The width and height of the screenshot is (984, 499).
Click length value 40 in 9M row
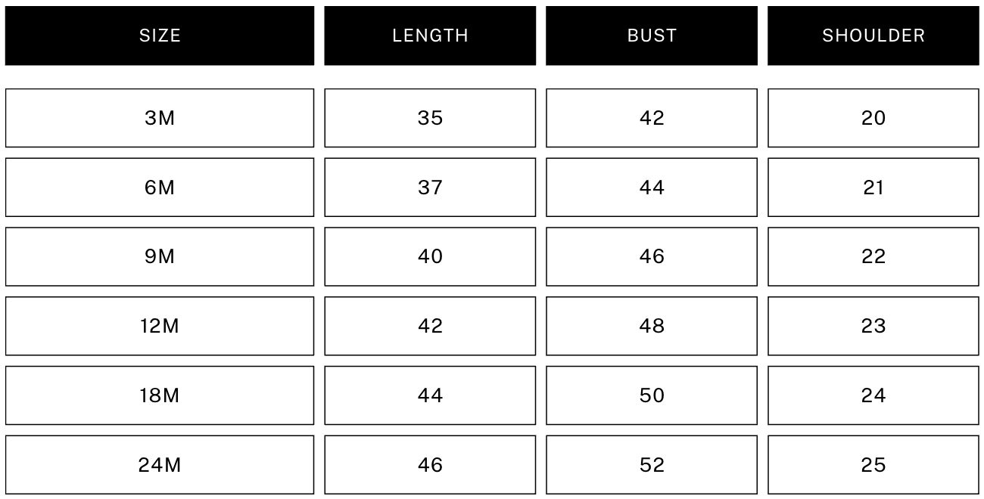[430, 257]
